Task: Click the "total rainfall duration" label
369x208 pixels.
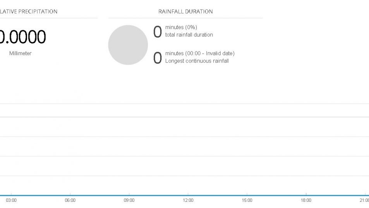Action: (189, 35)
